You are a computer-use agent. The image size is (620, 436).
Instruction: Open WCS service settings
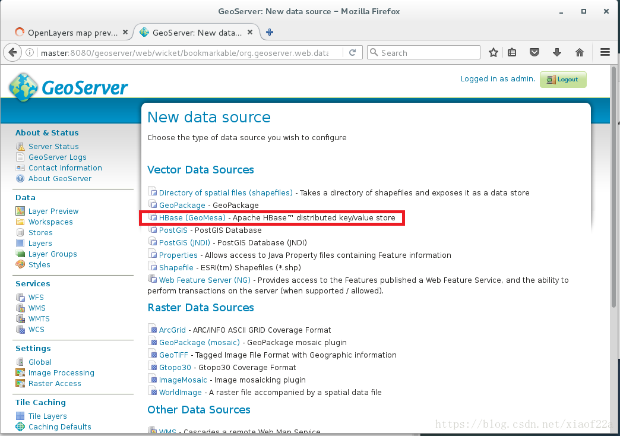(x=36, y=329)
